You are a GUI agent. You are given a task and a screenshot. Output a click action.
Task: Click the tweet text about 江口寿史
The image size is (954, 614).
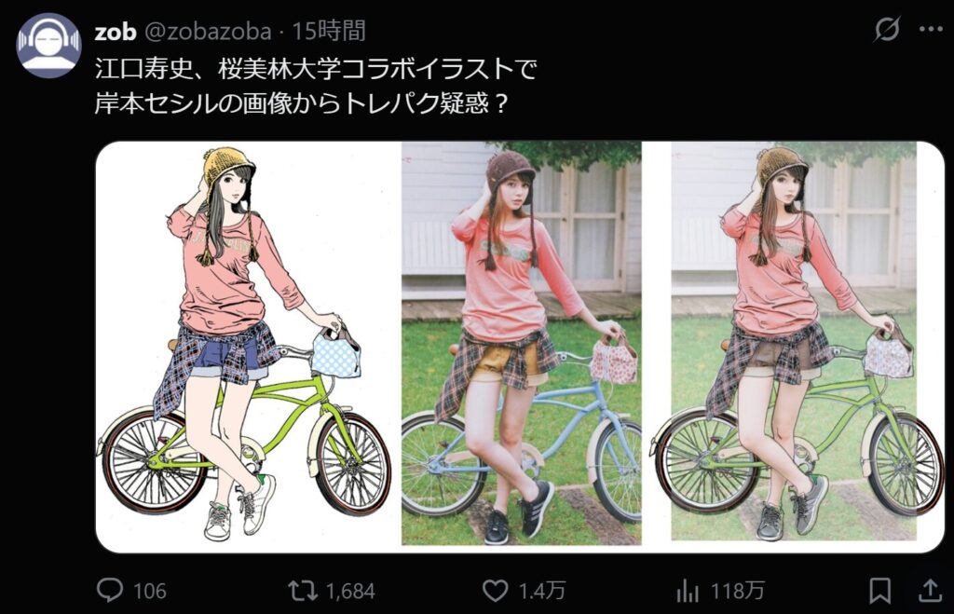315,86
